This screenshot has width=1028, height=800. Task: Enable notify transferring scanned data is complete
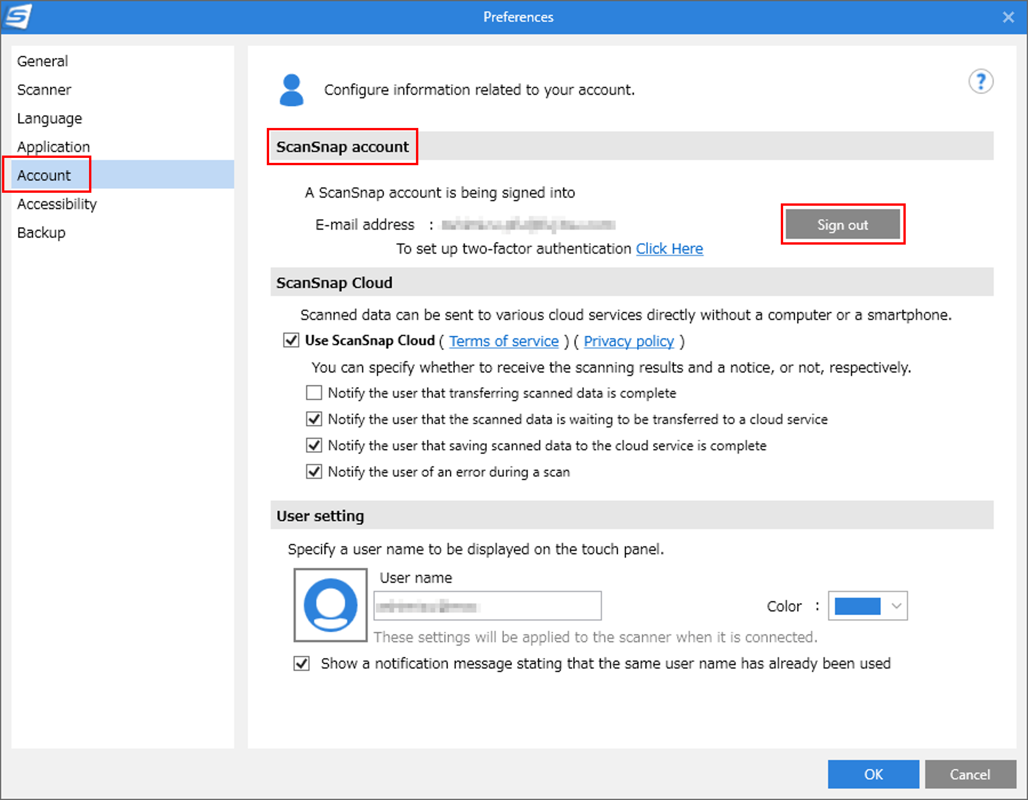pos(314,392)
